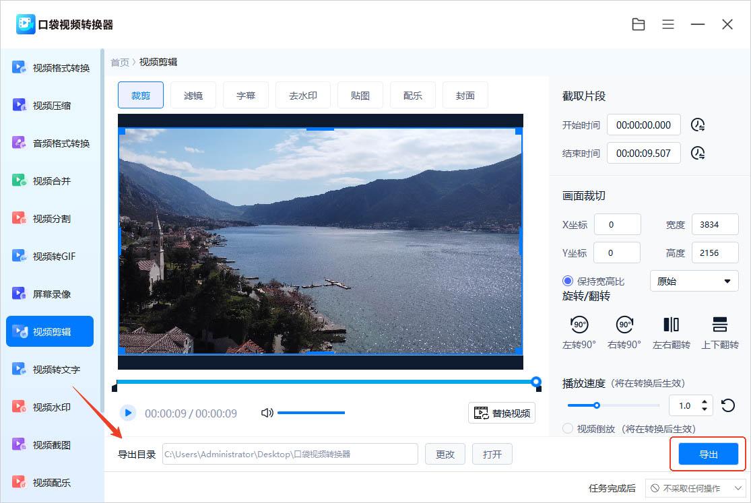Screen dimensions: 751x503
Task: Click the crop frame top-left corner handle
Action: coord(122,131)
